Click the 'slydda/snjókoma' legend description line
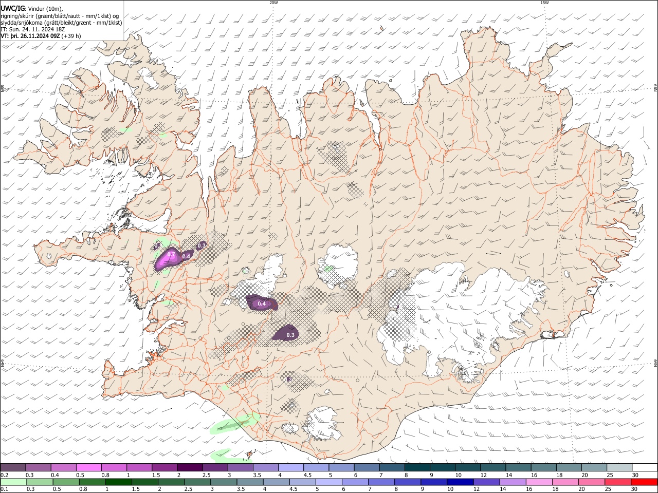 [x=62, y=23]
